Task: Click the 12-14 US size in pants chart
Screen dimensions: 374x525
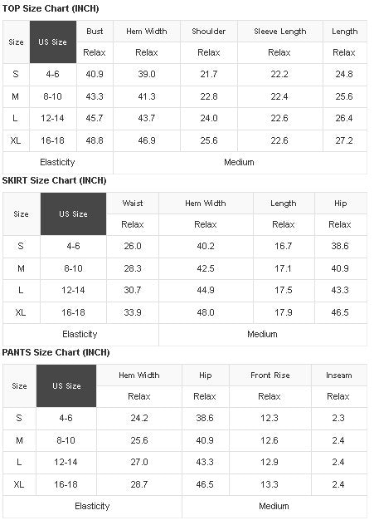Action: coord(66,462)
